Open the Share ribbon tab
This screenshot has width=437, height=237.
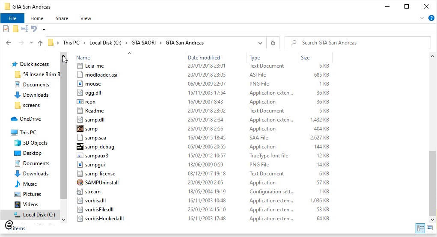pyautogui.click(x=62, y=18)
